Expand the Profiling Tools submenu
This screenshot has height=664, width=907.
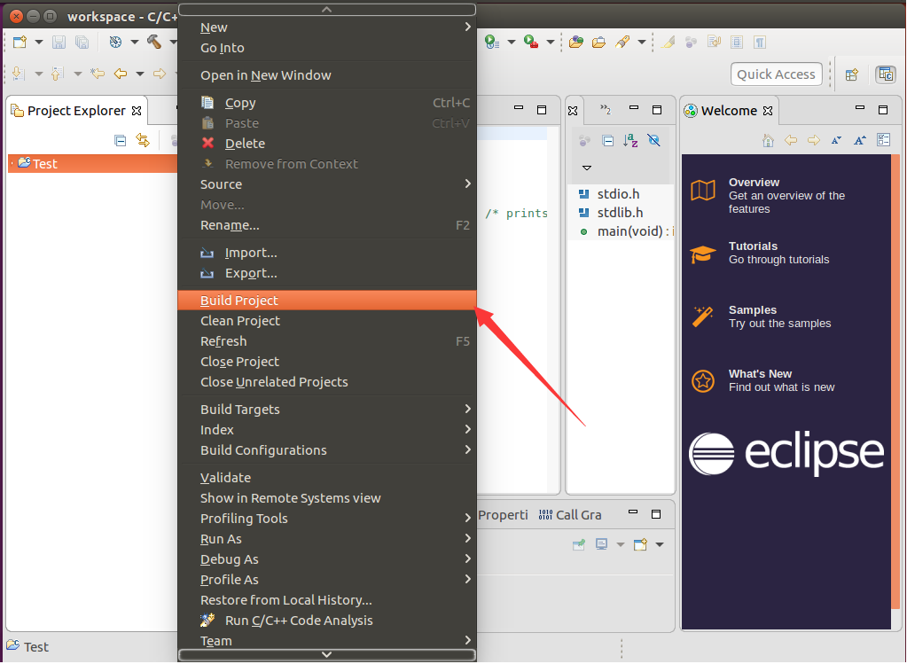327,519
